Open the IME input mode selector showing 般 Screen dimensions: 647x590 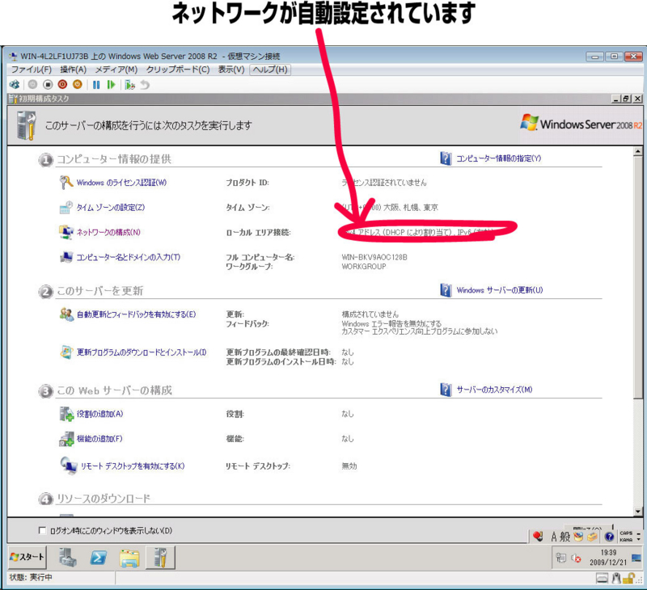coord(566,537)
